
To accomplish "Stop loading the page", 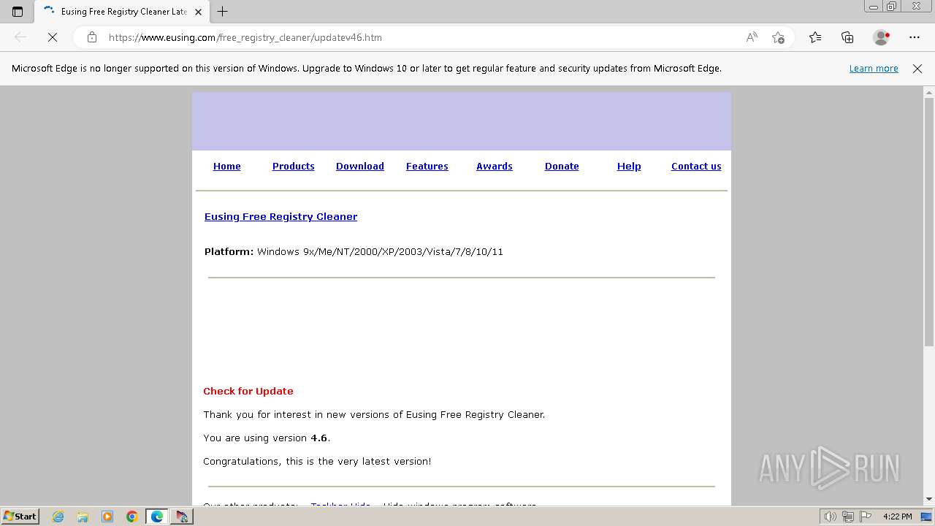I will coord(53,37).
